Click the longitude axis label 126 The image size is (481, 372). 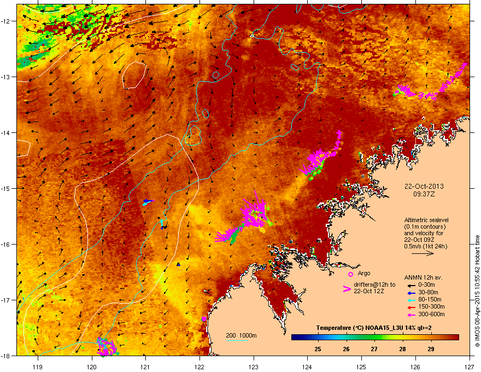[x=415, y=367]
